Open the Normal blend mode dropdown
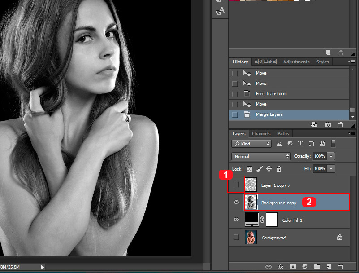This screenshot has width=359, height=273. [x=261, y=156]
